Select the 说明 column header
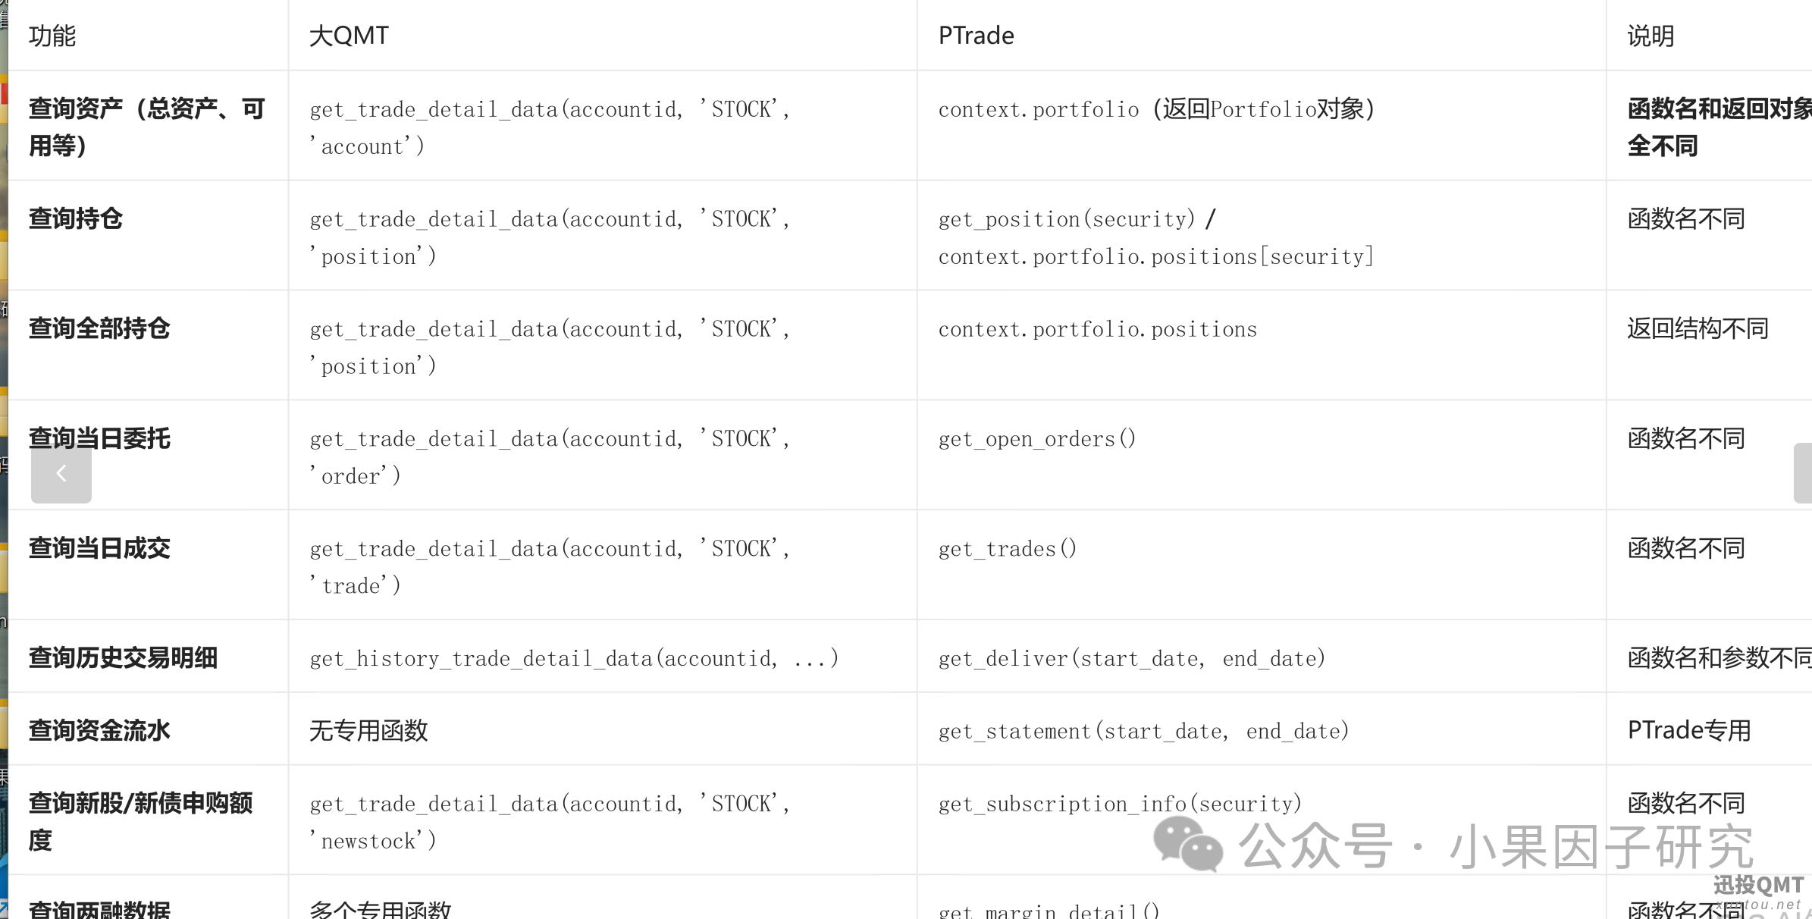1812x919 pixels. [x=1651, y=36]
